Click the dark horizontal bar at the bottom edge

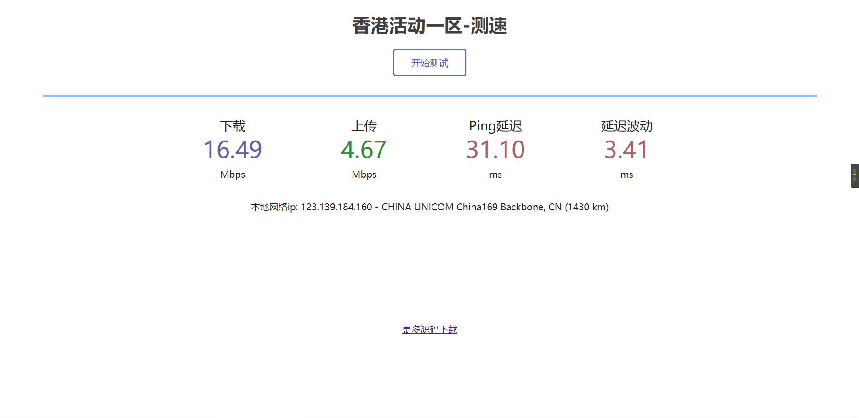[x=429, y=416]
